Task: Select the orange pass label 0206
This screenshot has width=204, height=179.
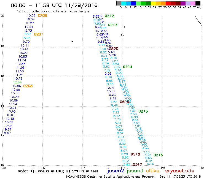Action: click(42, 16)
